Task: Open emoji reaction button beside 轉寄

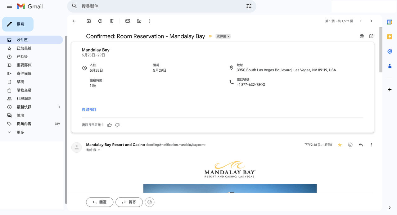Action: [150, 202]
